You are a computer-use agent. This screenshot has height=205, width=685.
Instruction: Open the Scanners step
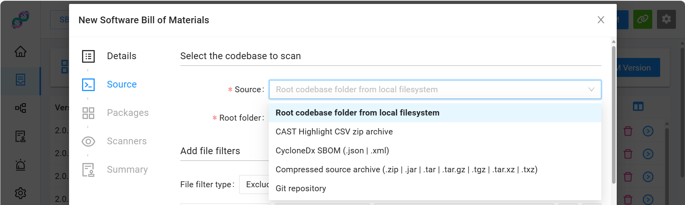click(127, 141)
